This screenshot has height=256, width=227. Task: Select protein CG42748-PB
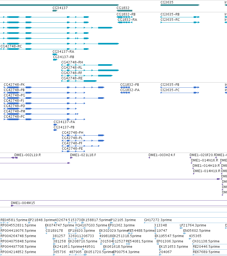14,90
